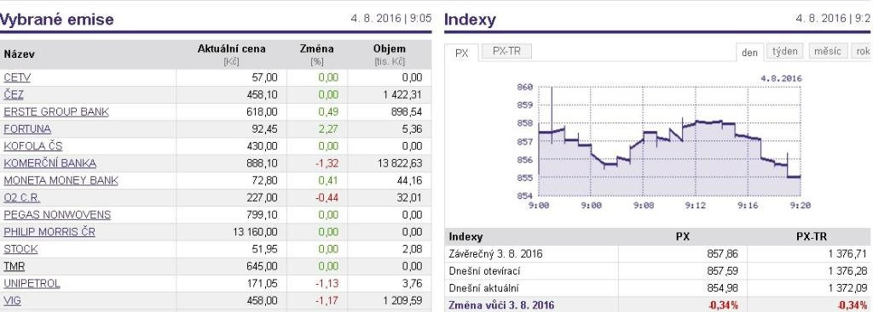The width and height of the screenshot is (873, 312).
Task: Open the UNIPETROL stock link
Action: tap(32, 284)
